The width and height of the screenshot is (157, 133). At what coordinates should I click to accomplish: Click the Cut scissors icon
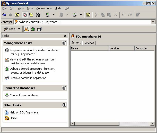(96, 15)
